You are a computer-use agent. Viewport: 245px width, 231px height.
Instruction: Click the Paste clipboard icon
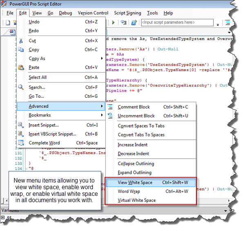[20, 67]
